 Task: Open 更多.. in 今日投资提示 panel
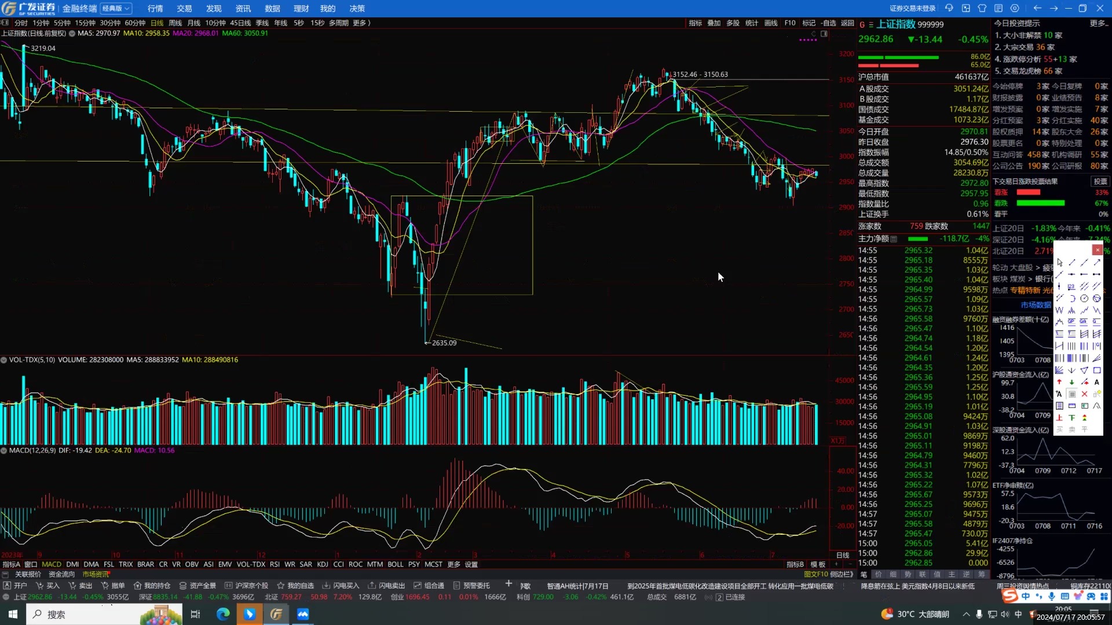click(x=1099, y=23)
